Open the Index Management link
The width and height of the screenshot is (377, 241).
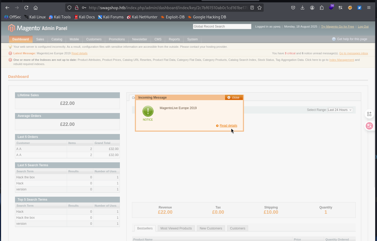click(342, 60)
